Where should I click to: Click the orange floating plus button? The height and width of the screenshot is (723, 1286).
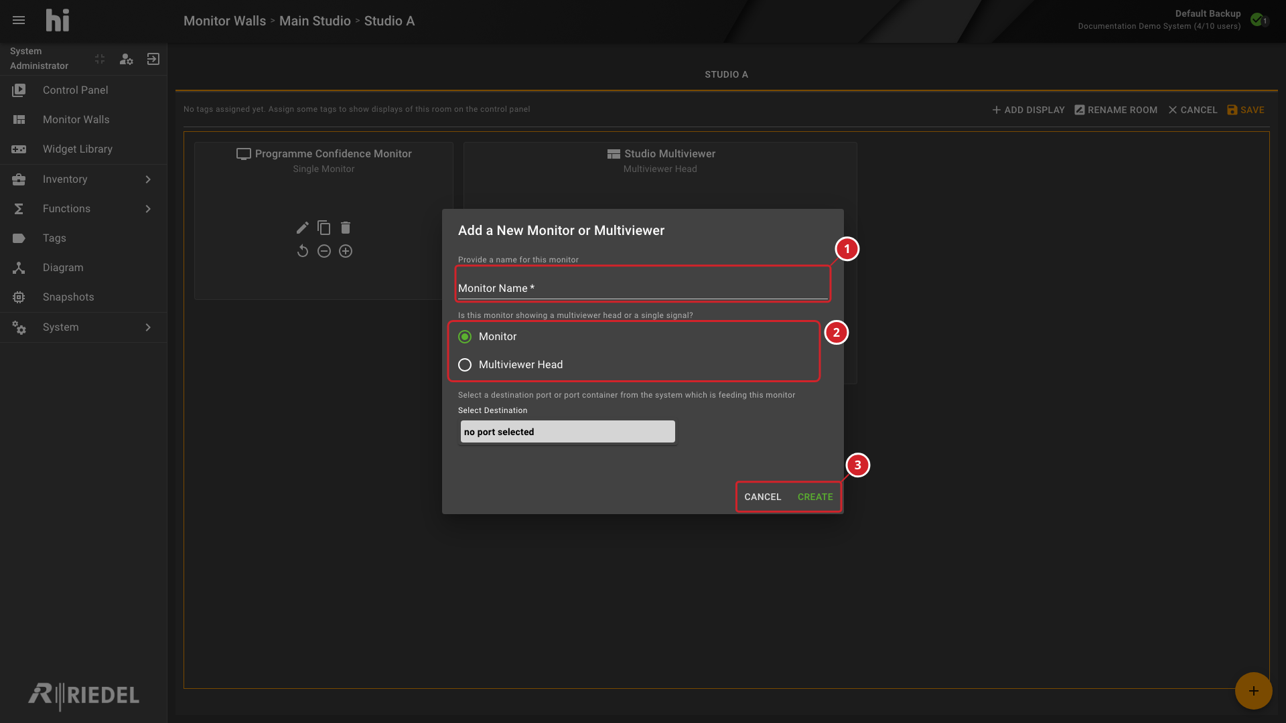coord(1253,691)
